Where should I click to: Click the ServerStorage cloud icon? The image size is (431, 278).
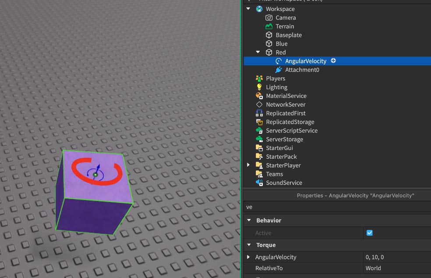tap(259, 139)
